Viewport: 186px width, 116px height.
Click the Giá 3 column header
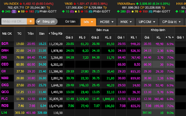[69, 37]
